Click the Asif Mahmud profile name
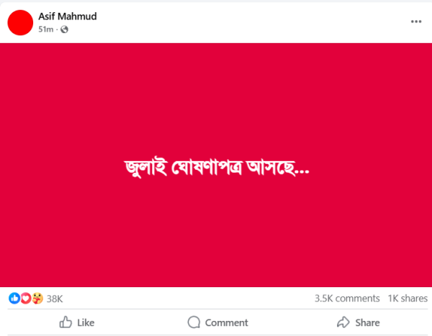Image resolution: width=432 pixels, height=336 pixels. click(68, 17)
